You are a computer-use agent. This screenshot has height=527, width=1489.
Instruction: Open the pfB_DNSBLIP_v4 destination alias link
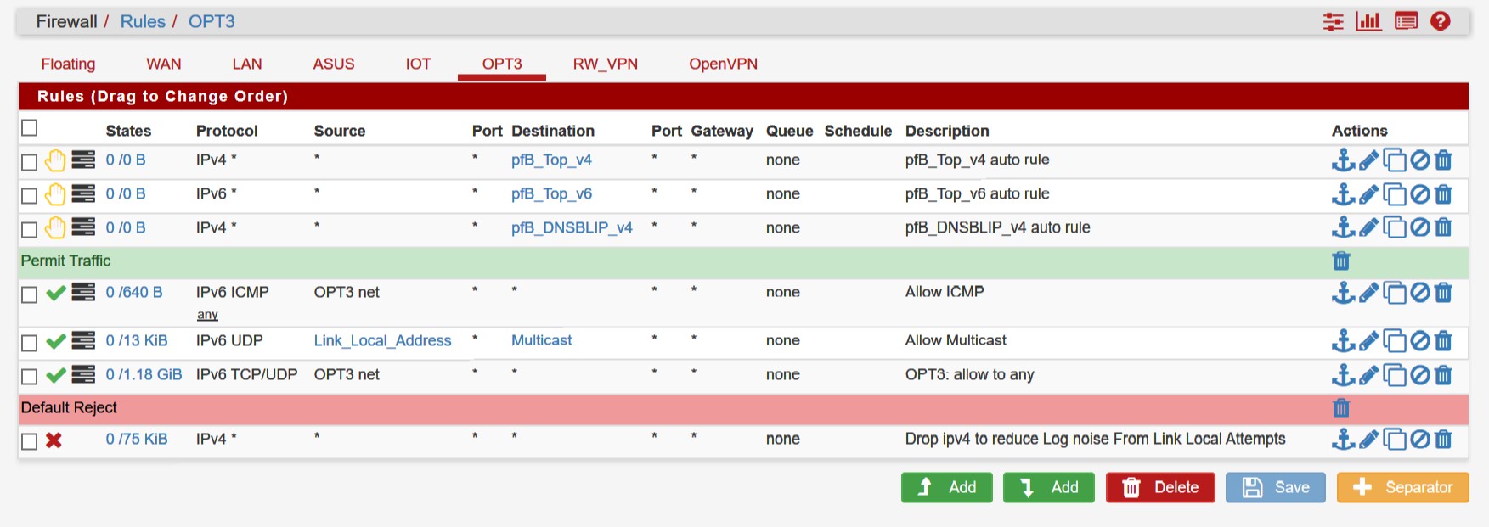pos(572,227)
